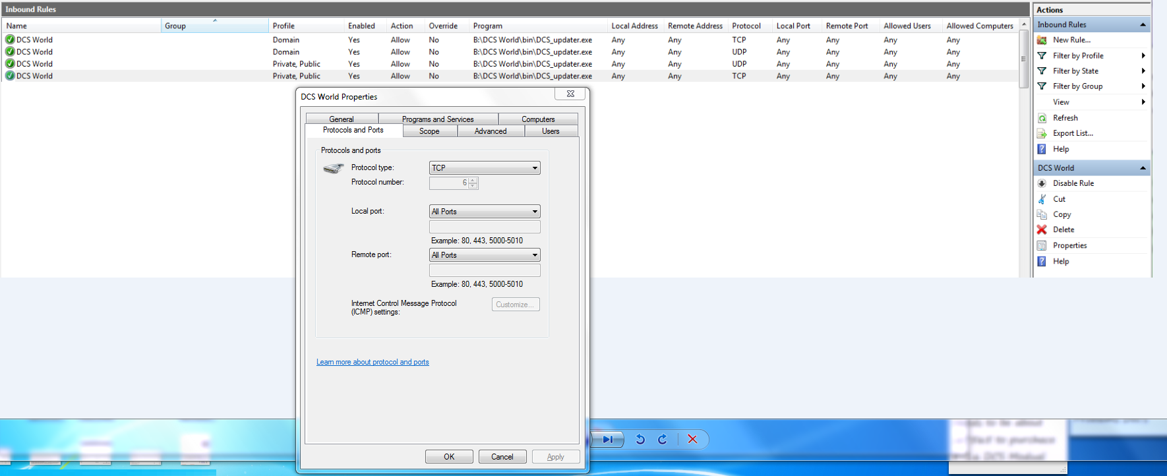The height and width of the screenshot is (476, 1167).
Task: Switch to the Programs and Services tab
Action: [438, 119]
